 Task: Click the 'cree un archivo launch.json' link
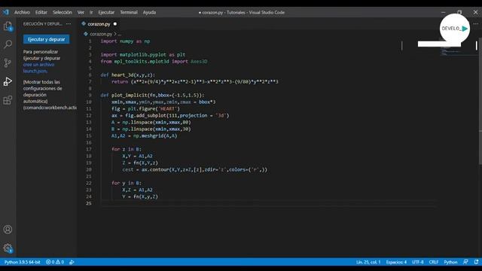pos(38,68)
